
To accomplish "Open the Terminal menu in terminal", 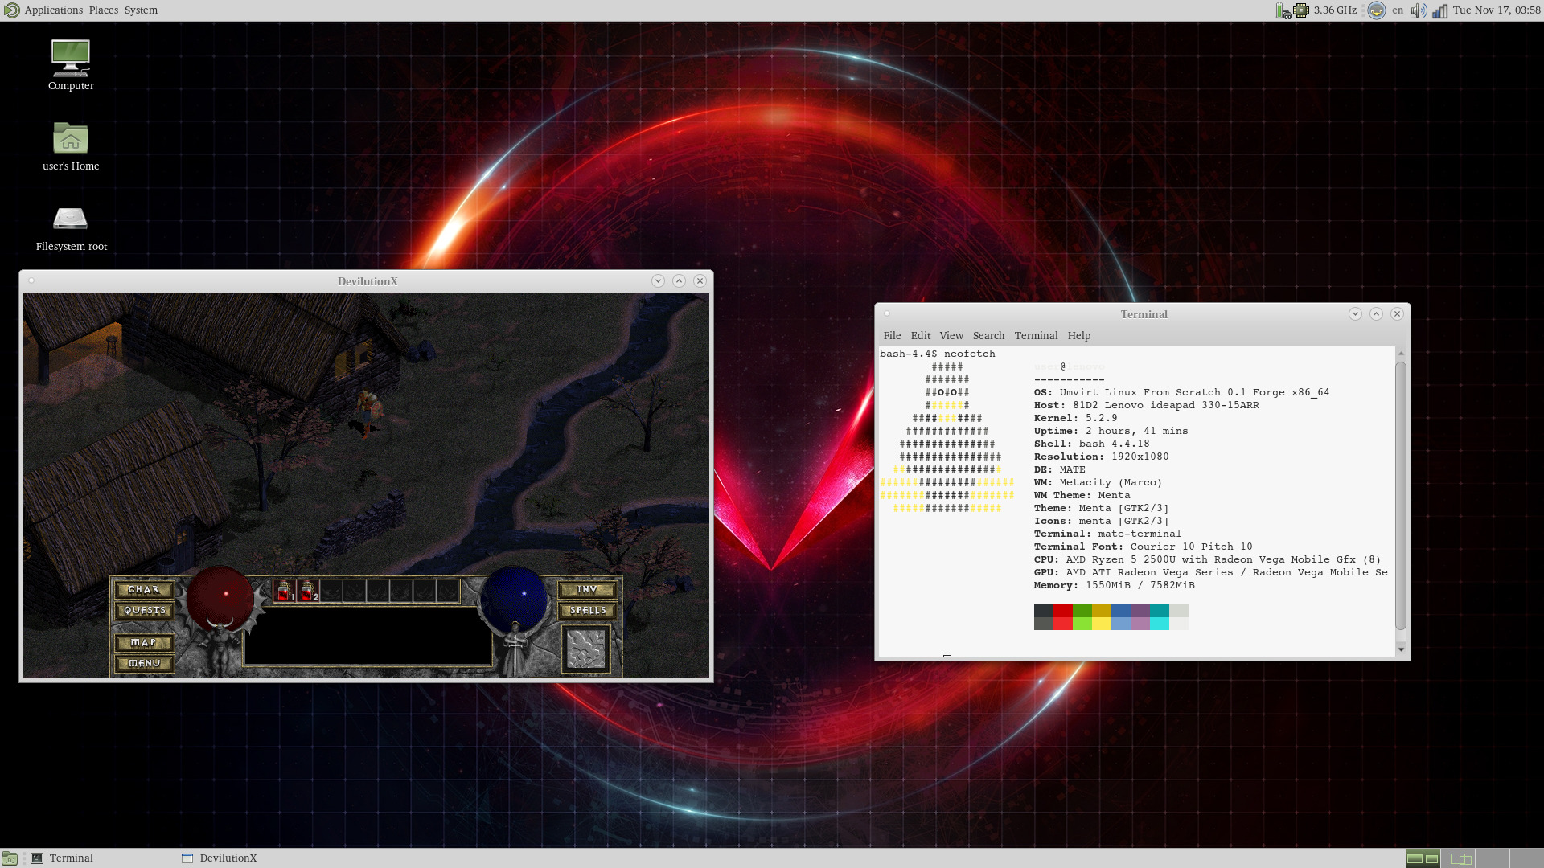I will point(1036,336).
